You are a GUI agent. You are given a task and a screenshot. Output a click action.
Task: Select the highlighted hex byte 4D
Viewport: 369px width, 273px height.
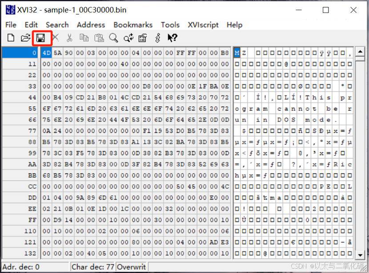point(46,53)
